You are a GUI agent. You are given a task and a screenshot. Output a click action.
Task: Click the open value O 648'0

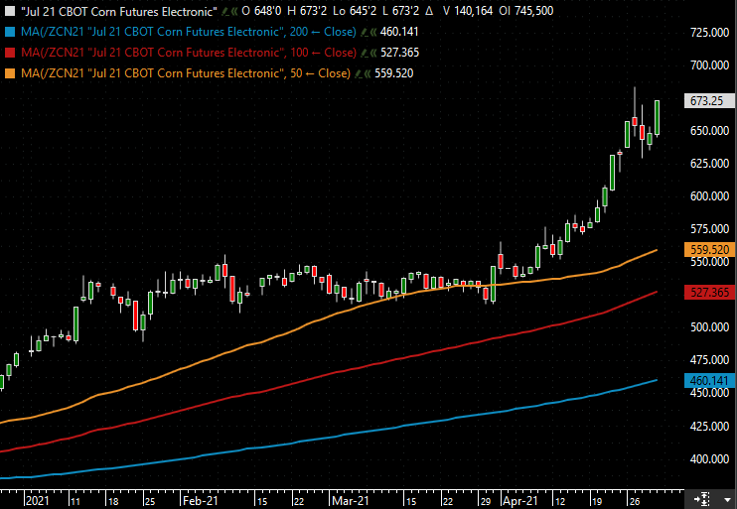click(x=261, y=11)
